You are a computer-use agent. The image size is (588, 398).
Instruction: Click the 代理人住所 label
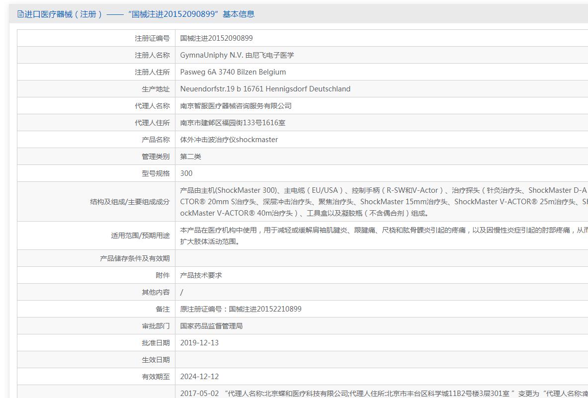(x=152, y=123)
